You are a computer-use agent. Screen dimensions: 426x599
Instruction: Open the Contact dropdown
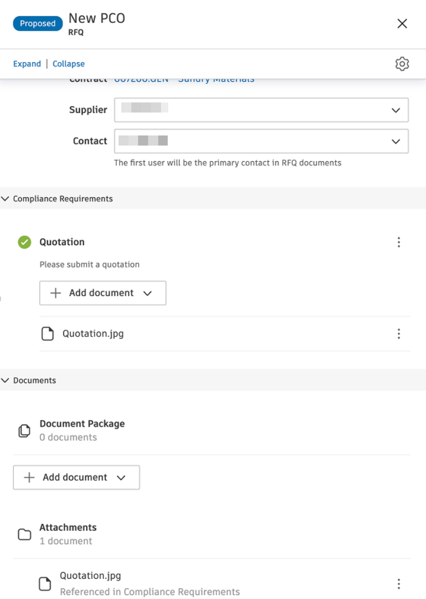261,141
